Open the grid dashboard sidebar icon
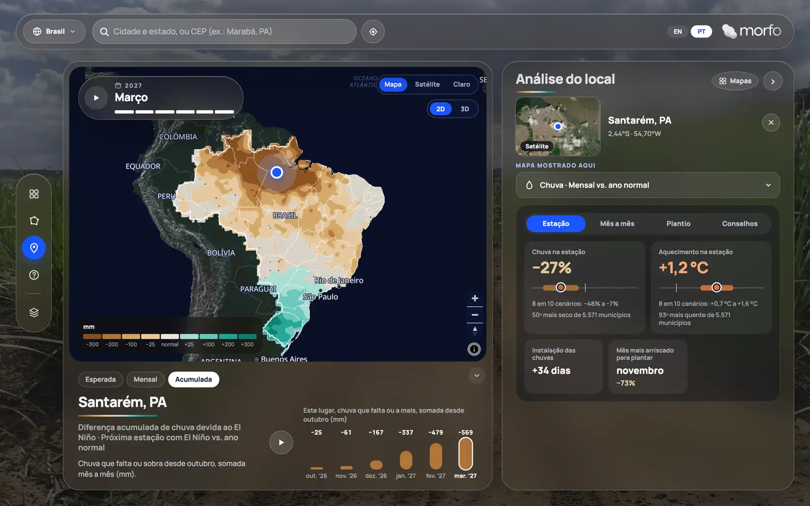The image size is (810, 506). tap(34, 194)
